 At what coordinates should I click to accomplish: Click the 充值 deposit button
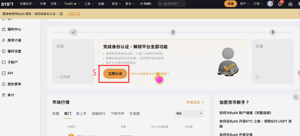231,4
